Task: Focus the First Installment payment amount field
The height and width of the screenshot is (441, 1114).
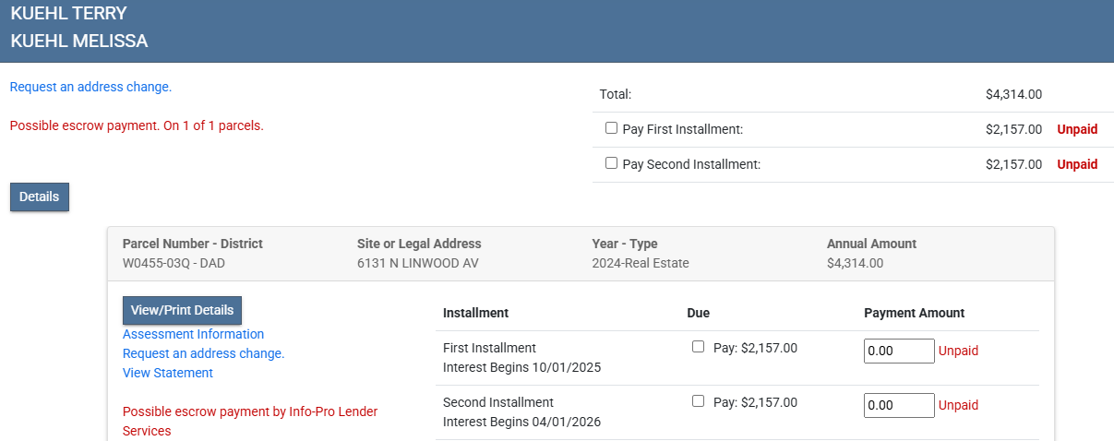Action: tap(898, 352)
